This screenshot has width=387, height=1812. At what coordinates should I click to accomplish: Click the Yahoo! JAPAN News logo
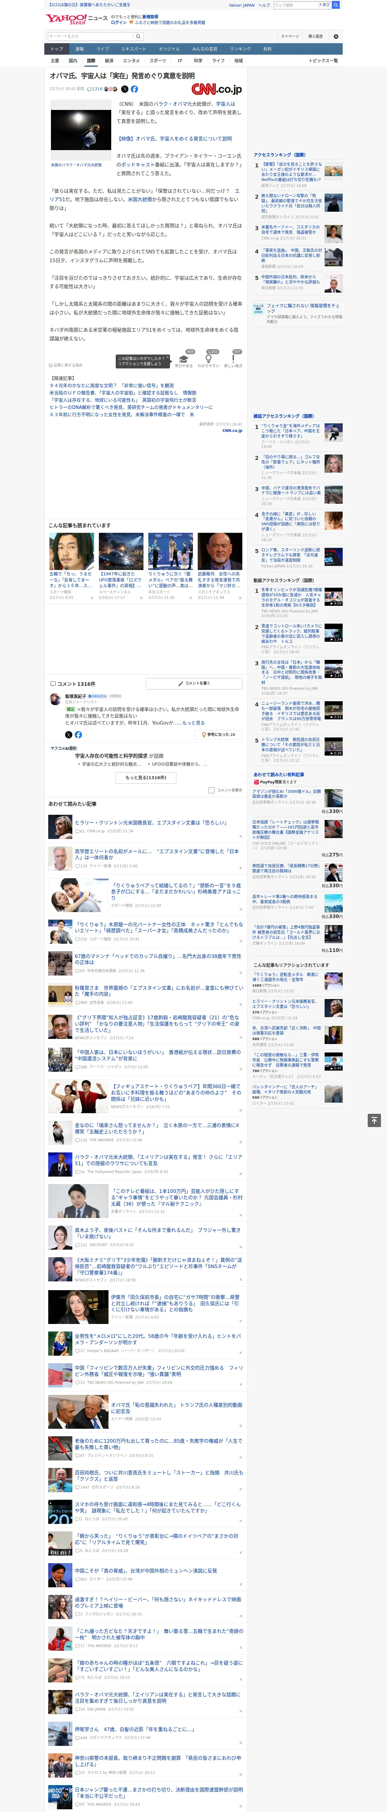pyautogui.click(x=77, y=19)
